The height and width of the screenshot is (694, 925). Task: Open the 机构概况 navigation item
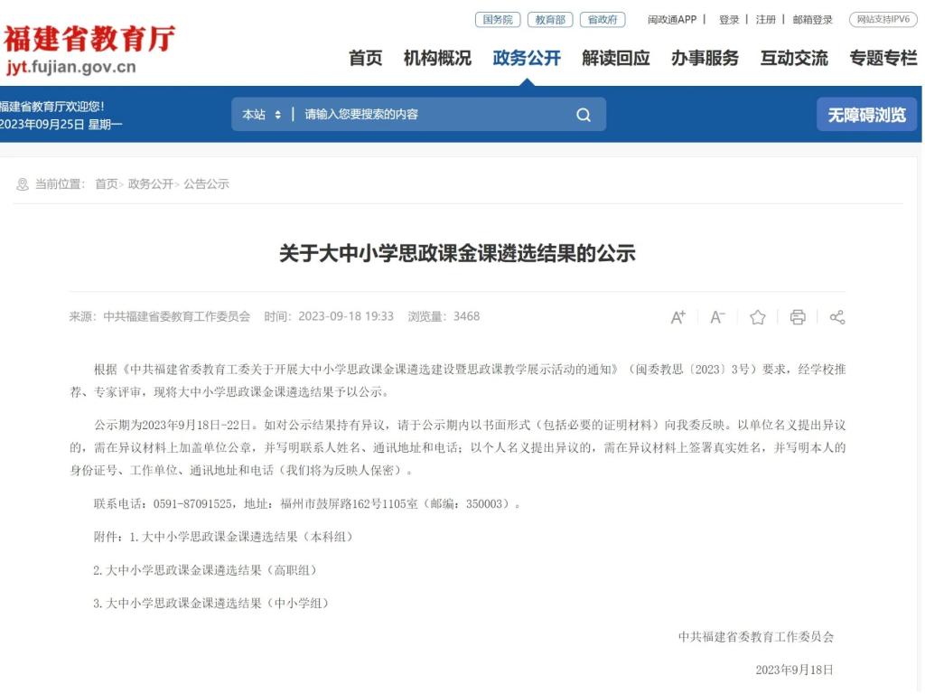pos(437,59)
